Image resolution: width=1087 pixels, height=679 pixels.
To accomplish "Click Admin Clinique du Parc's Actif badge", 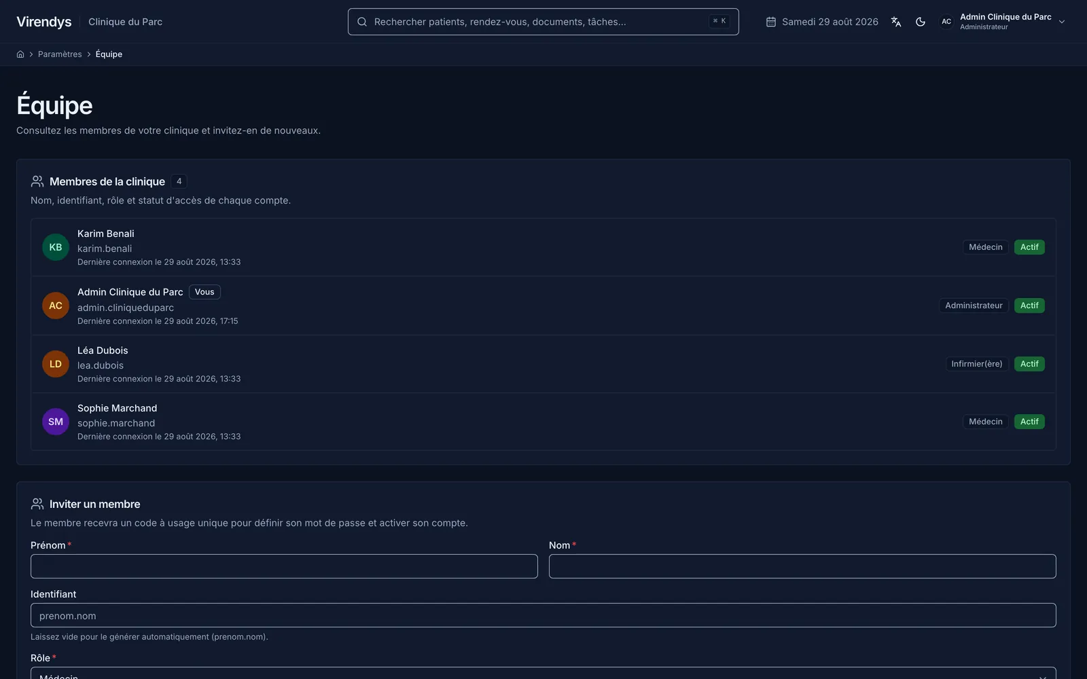I will point(1029,306).
